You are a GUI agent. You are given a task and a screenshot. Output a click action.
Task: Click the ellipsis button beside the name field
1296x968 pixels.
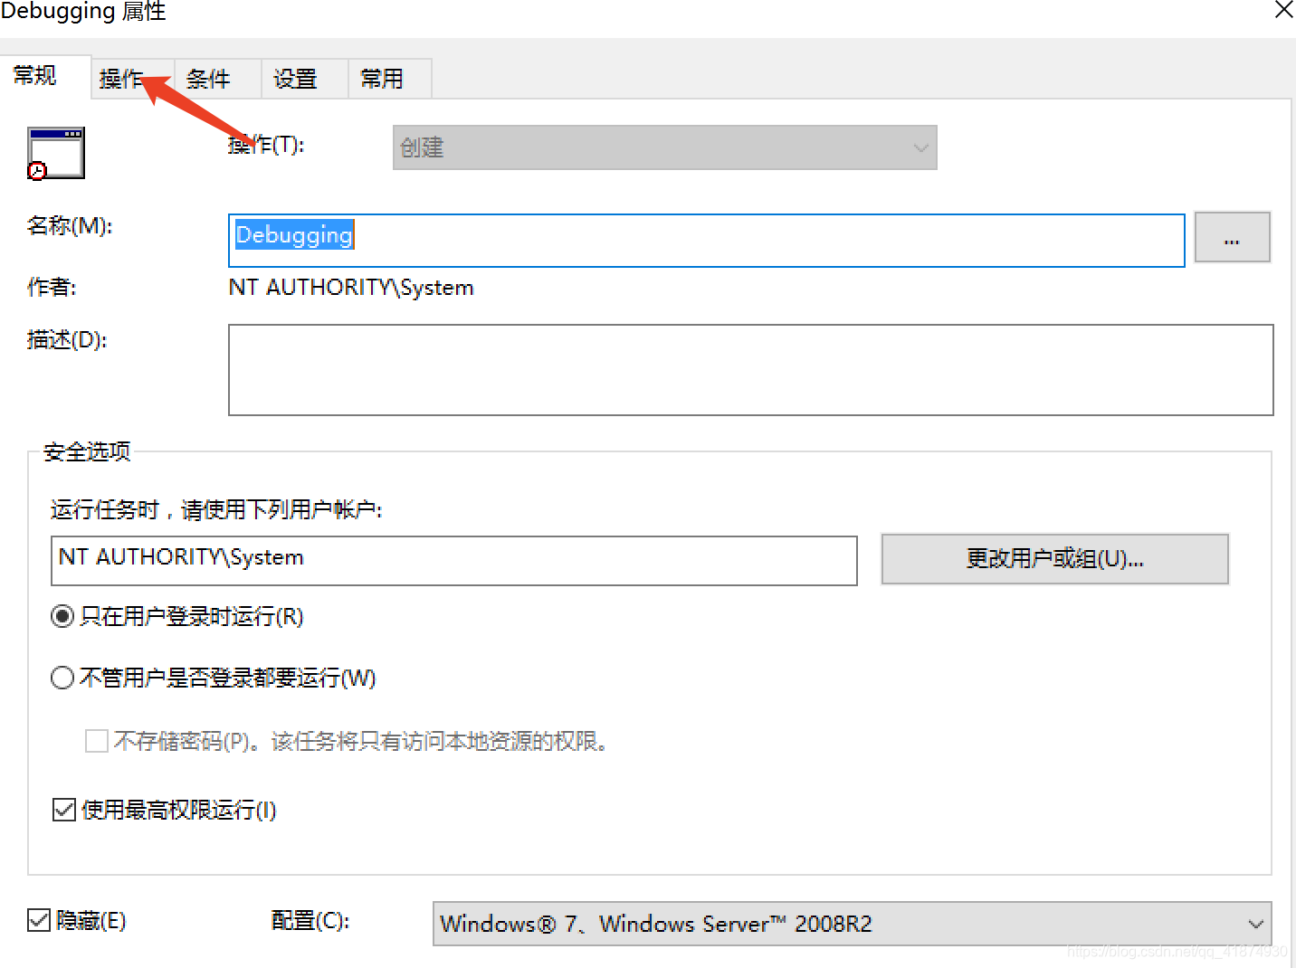(1232, 237)
